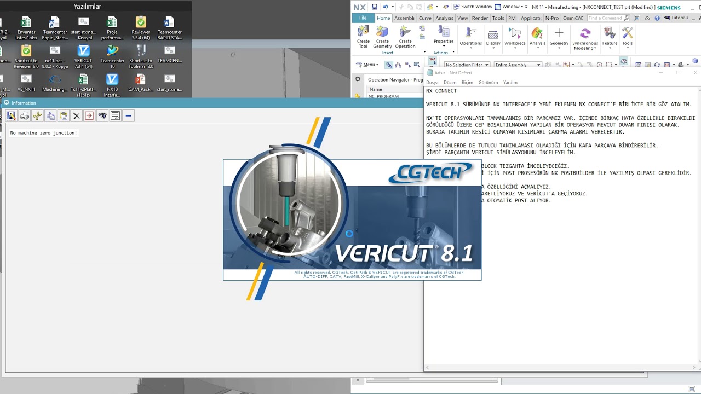Viewport: 701px width, 394px height.
Task: Select the Proje performa Excel desktop file
Action: (112, 28)
